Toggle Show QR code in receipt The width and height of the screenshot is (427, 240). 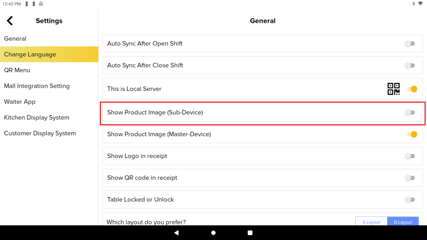[x=409, y=177]
